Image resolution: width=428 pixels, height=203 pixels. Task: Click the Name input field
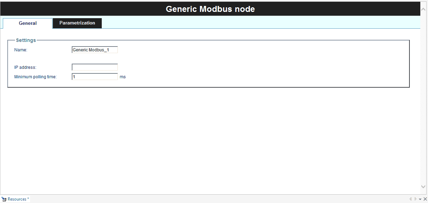(95, 50)
